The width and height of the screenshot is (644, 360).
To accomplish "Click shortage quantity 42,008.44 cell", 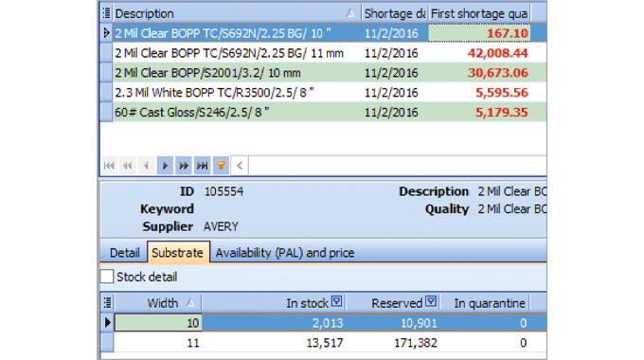I will 479,53.
